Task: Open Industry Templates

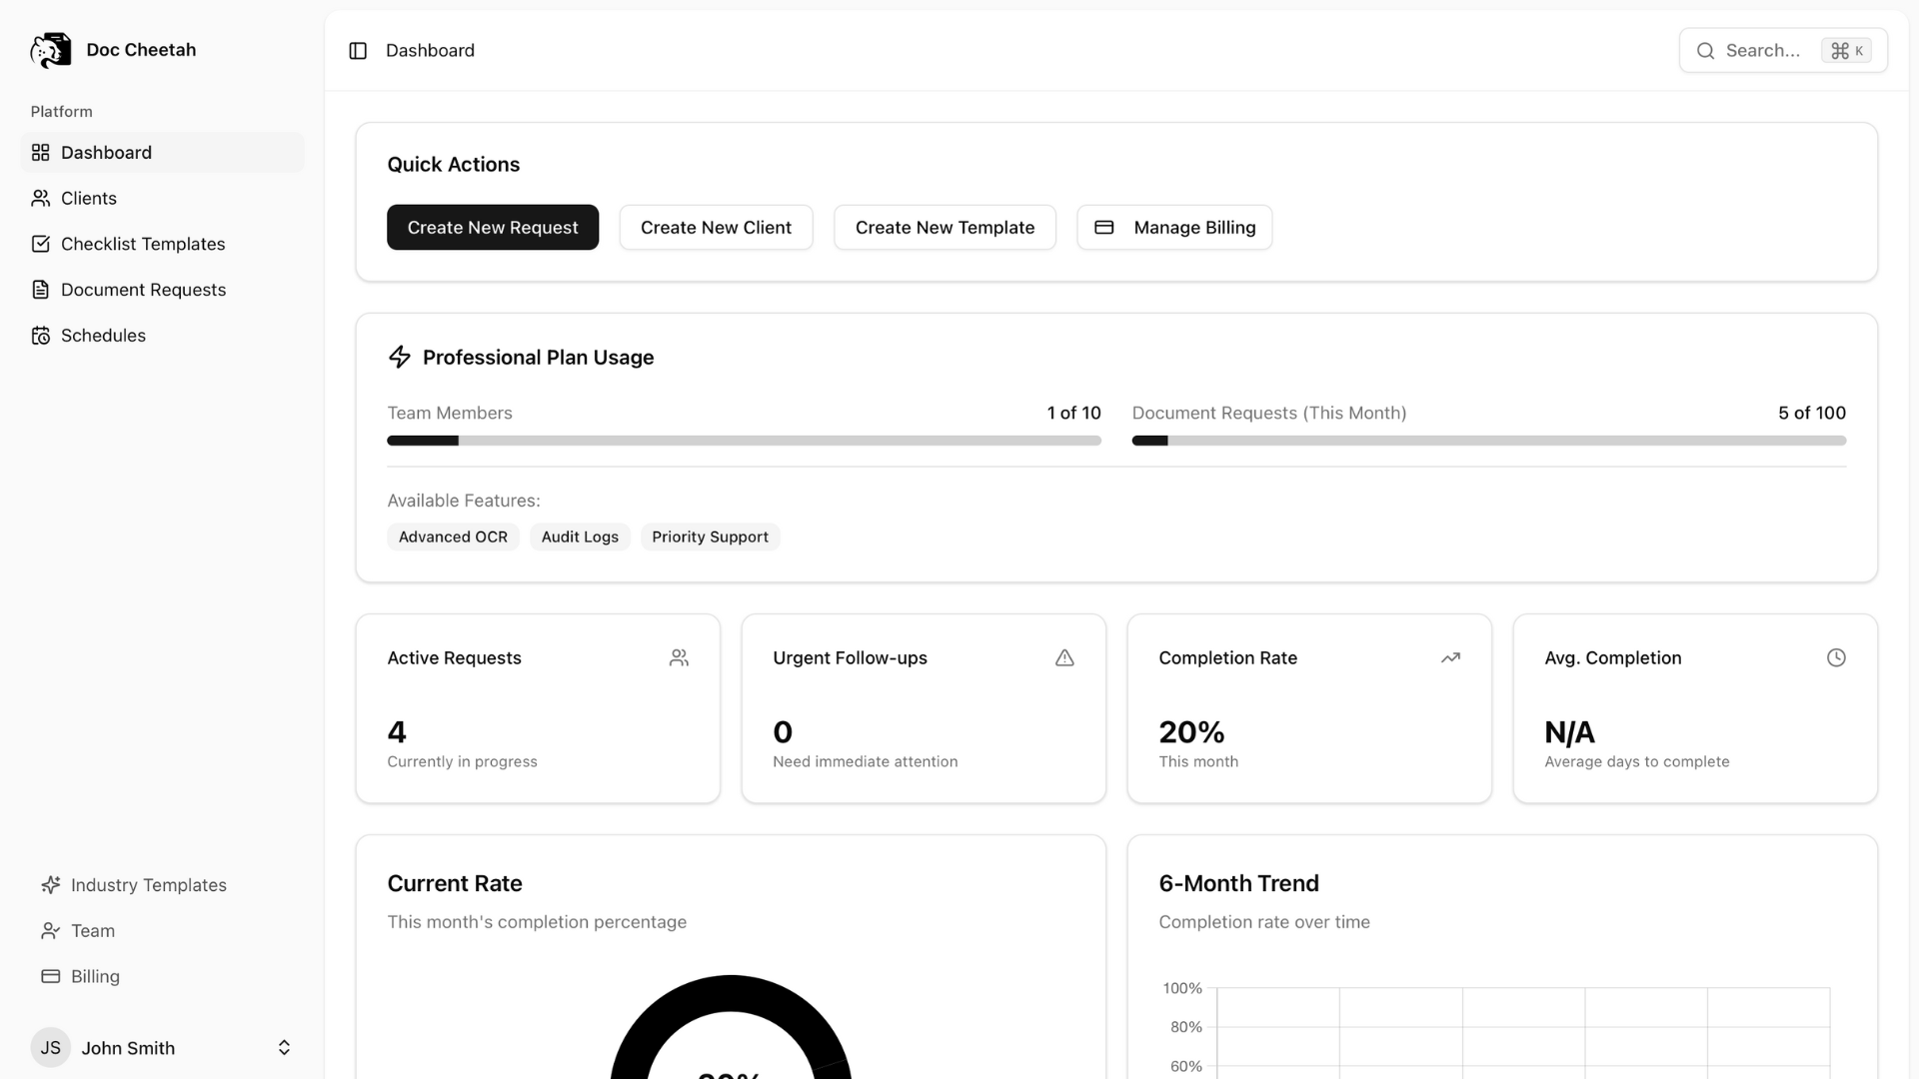Action: 162,885
